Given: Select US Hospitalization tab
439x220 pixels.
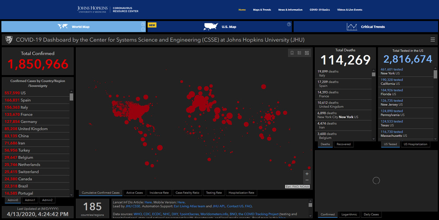Looking at the screenshot, I should click(x=415, y=144).
